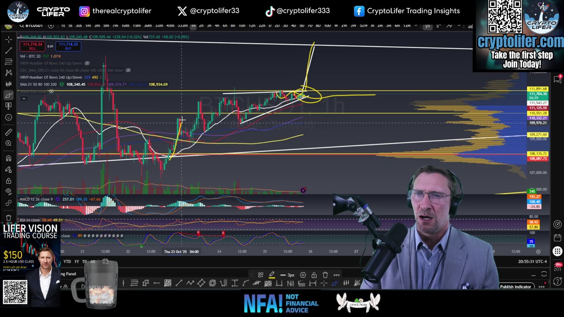The image size is (564, 317).
Task: Click the 108,135.72 orange price label
Action: coord(538,154)
